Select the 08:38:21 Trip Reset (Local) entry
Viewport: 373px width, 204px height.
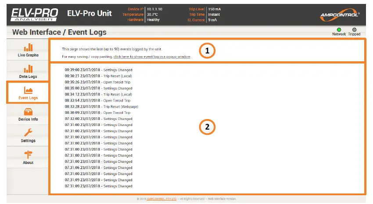pos(98,76)
